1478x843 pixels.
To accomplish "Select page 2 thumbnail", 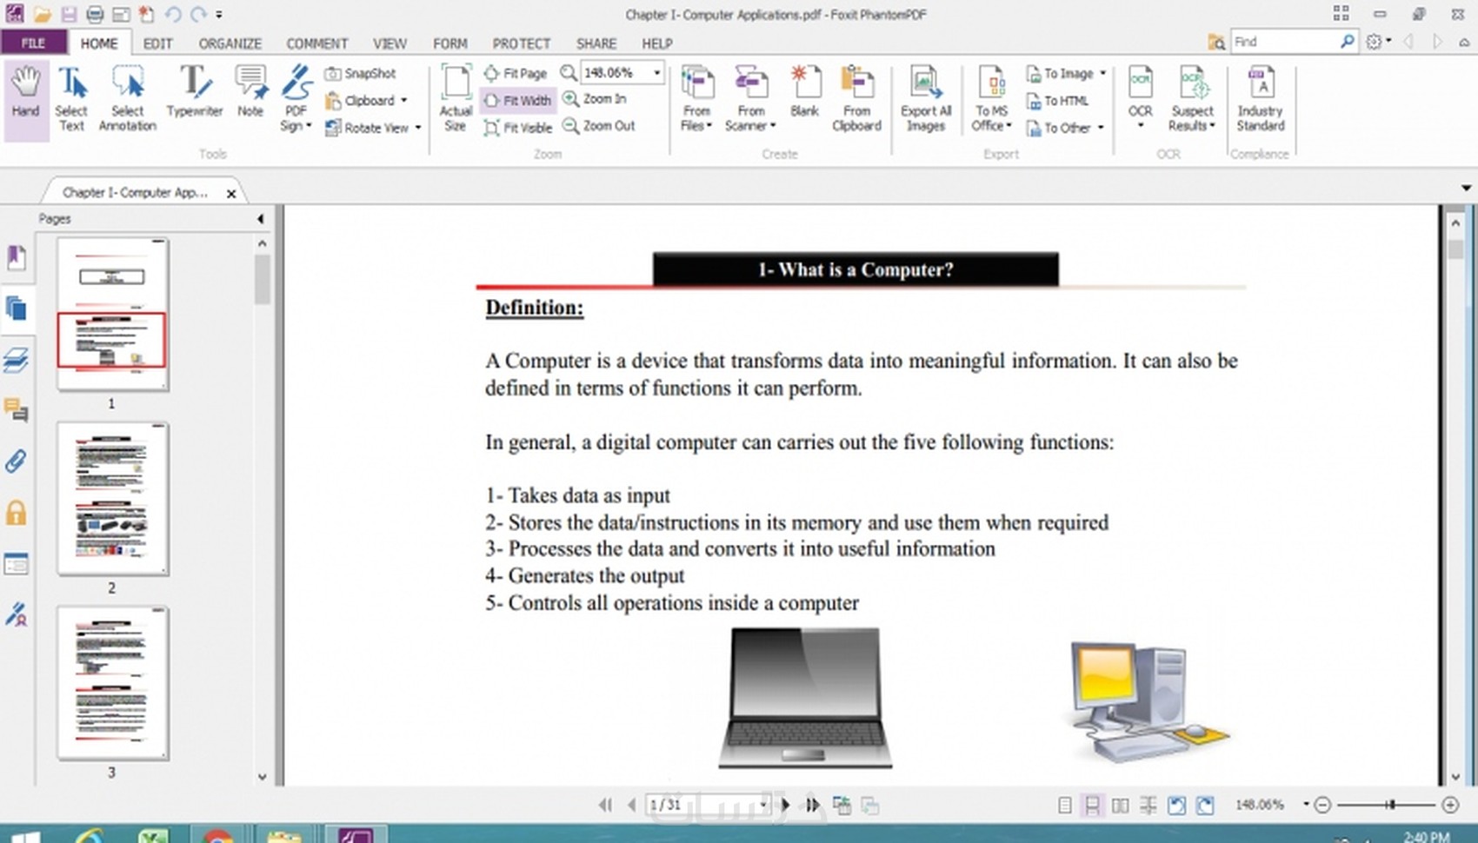I will (113, 499).
